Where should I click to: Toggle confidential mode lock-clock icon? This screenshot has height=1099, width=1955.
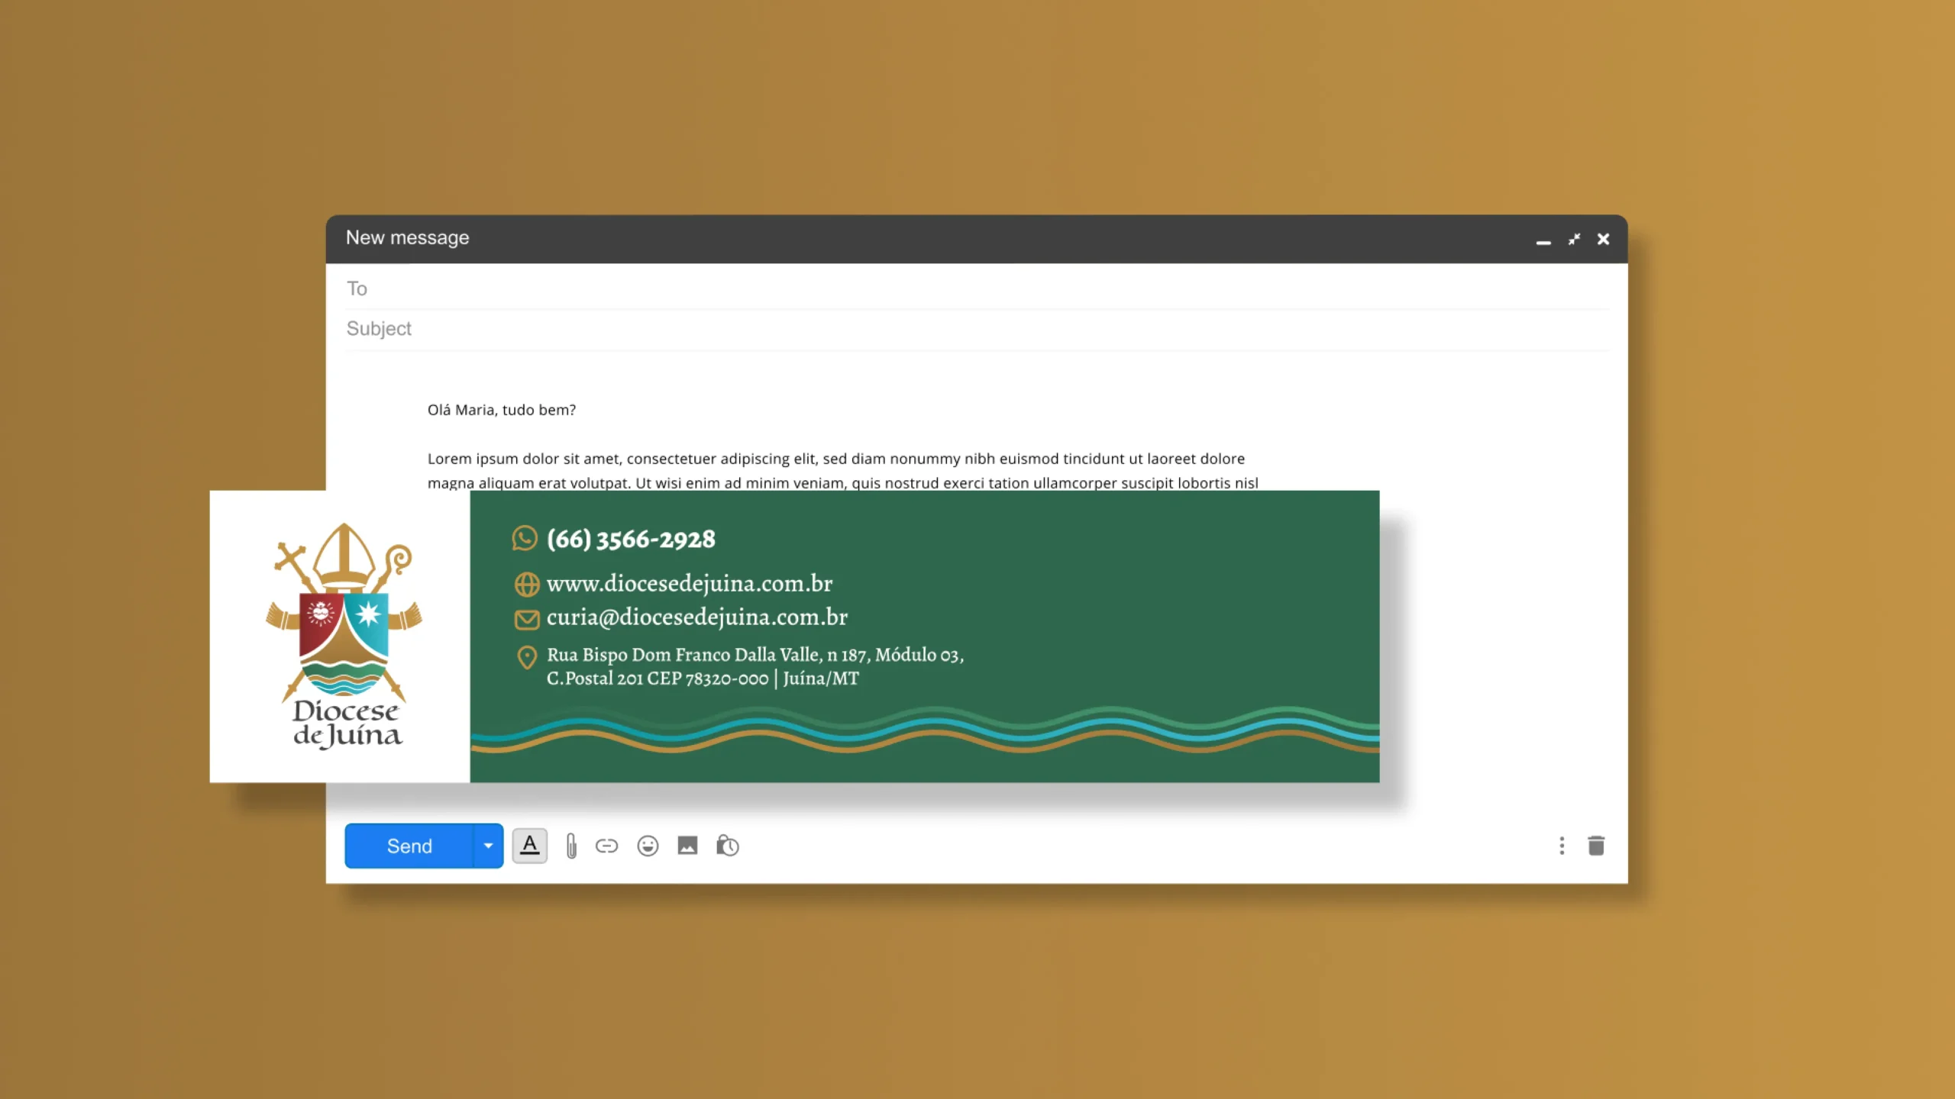pyautogui.click(x=727, y=846)
